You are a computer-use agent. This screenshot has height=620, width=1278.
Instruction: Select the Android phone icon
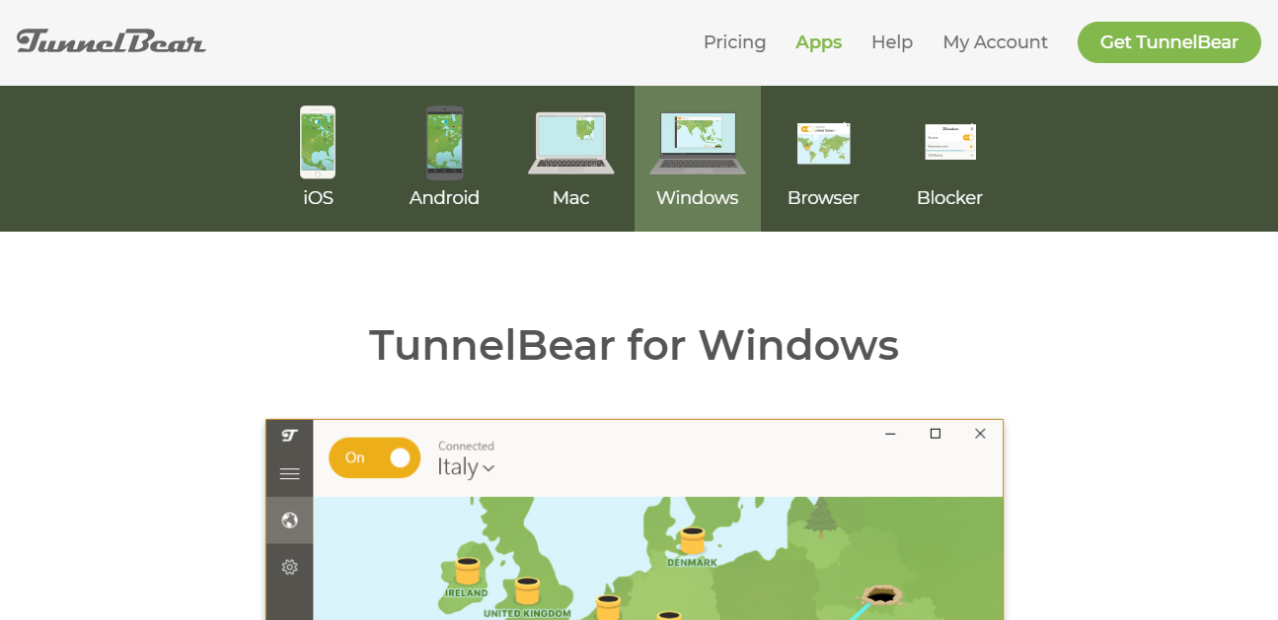point(444,142)
